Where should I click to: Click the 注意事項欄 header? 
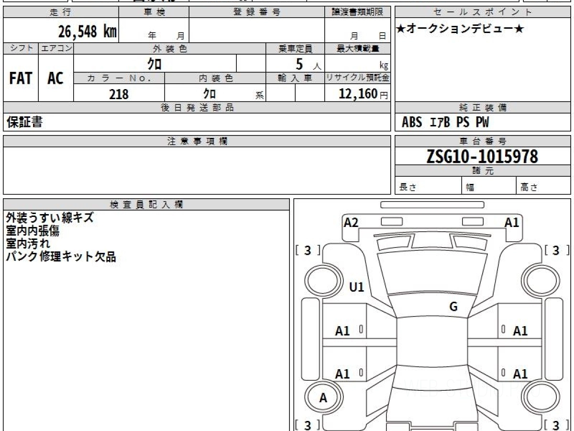197,141
